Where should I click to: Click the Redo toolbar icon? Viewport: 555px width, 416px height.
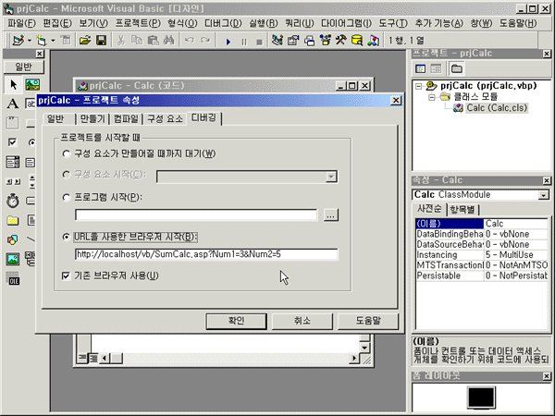click(205, 41)
